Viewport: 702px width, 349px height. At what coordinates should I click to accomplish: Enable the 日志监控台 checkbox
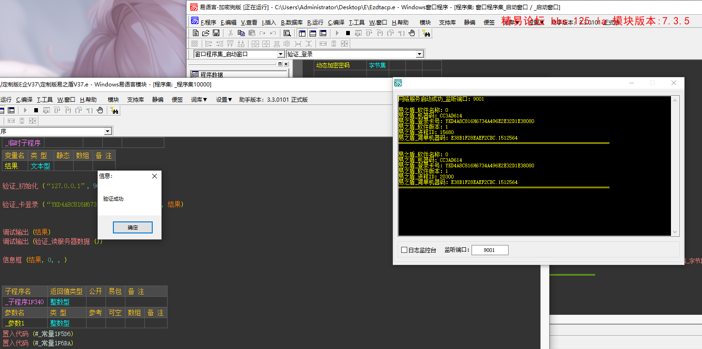404,250
